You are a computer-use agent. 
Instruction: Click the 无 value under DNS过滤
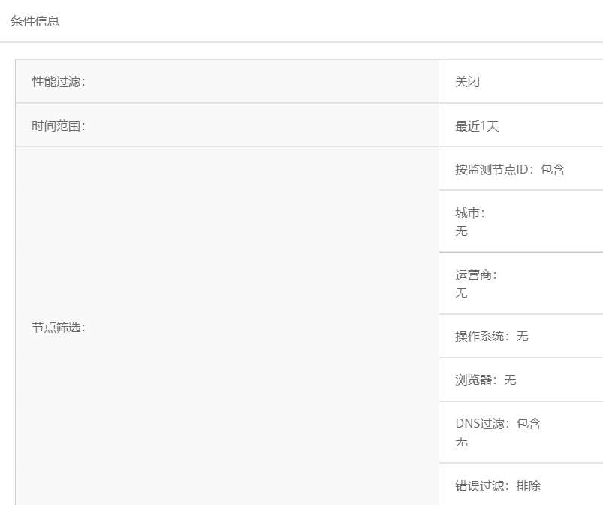coord(461,442)
